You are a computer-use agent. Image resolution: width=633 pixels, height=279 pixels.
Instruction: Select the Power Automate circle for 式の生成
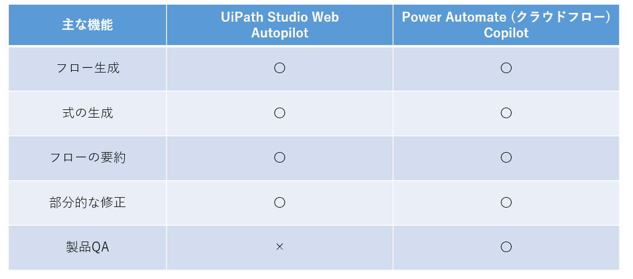point(506,113)
